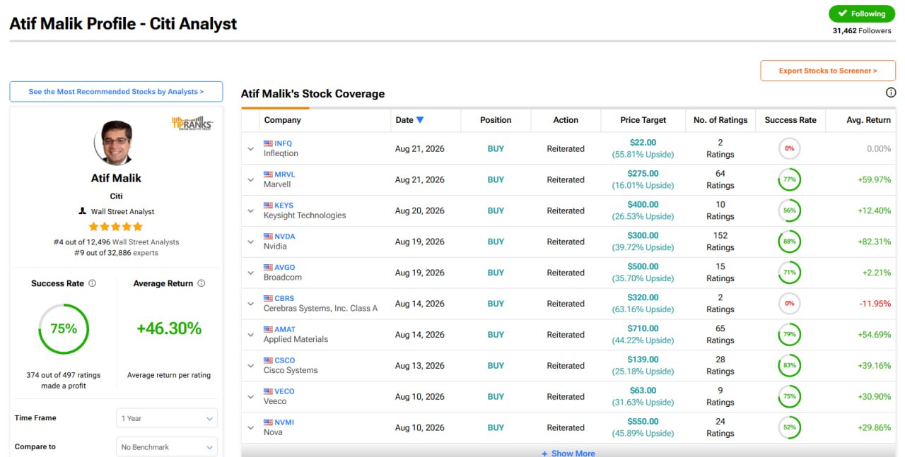905x457 pixels.
Task: Click the BUY position for Marvell
Action: point(496,179)
